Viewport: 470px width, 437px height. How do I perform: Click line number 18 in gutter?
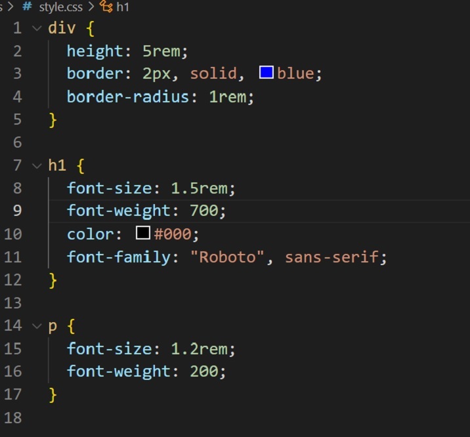[13, 417]
